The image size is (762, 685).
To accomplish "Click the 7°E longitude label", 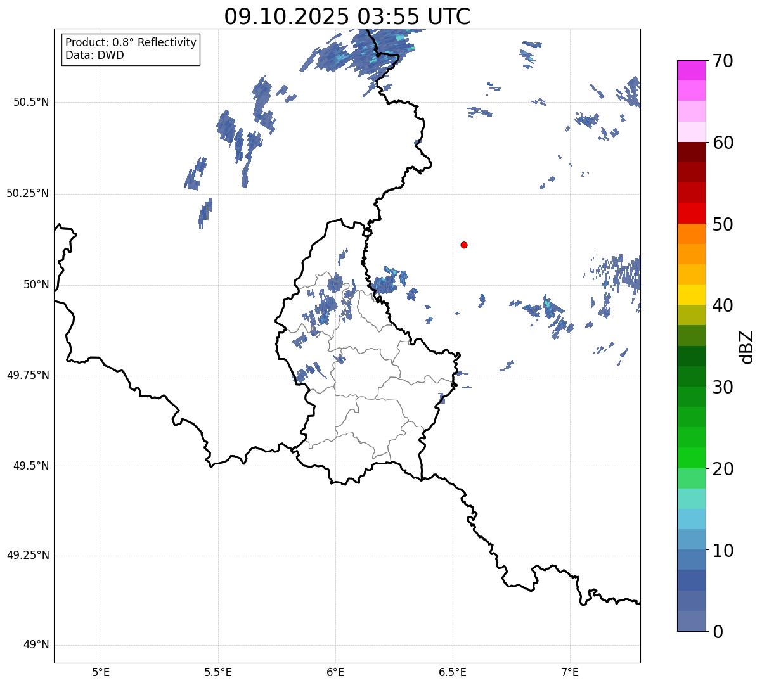I will pyautogui.click(x=570, y=672).
